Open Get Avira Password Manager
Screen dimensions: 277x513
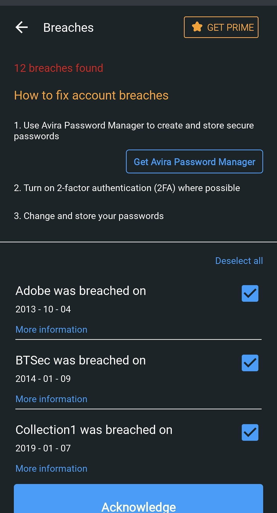(194, 162)
